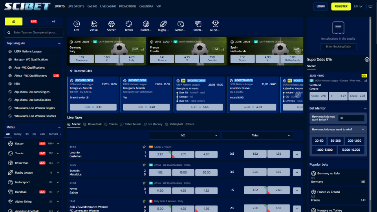Open the PROMOTIONS nav item
377x212 pixels.
click(x=128, y=7)
